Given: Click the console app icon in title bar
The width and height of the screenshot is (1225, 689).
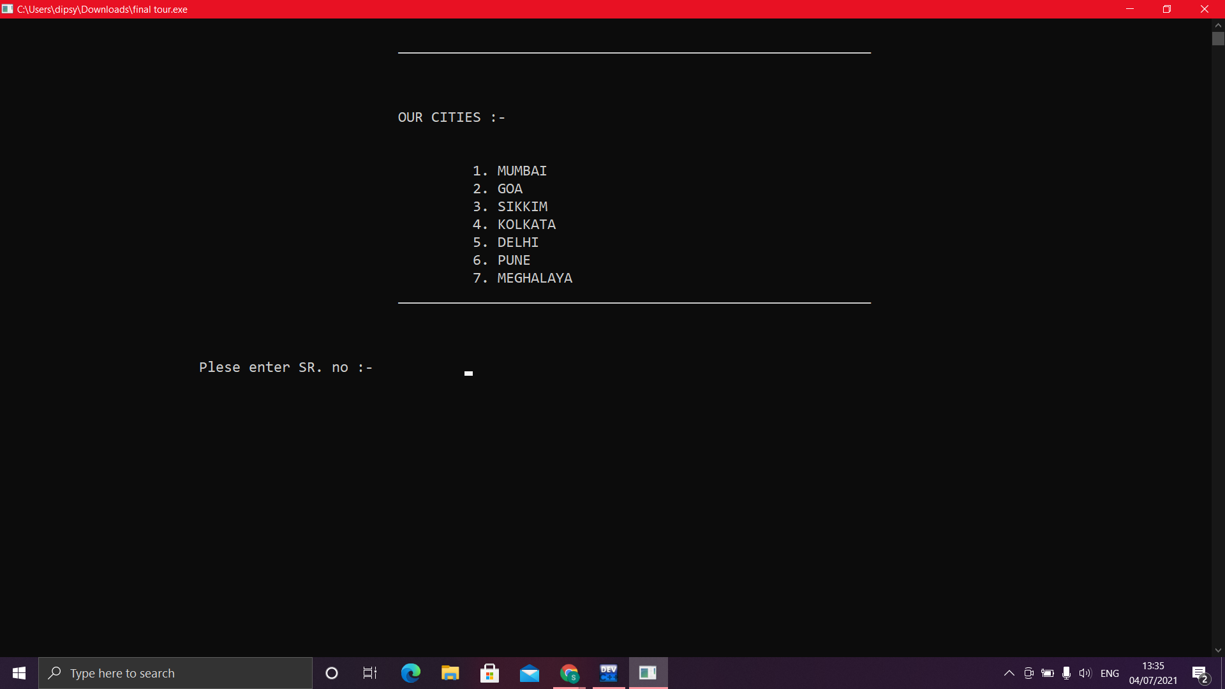Looking at the screenshot, I should (x=8, y=9).
